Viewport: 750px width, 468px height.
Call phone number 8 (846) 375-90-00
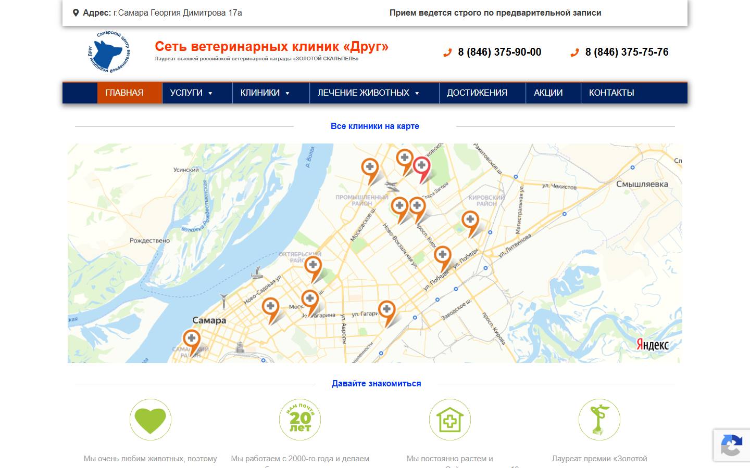[499, 52]
